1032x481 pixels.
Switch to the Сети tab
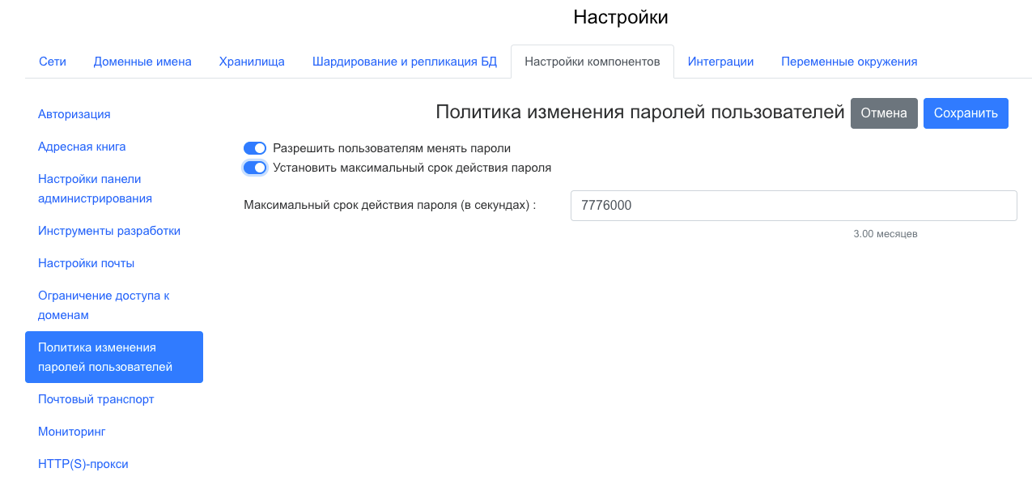coord(53,62)
